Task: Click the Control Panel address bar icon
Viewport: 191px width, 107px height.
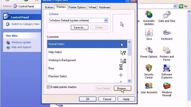Action: point(16,6)
